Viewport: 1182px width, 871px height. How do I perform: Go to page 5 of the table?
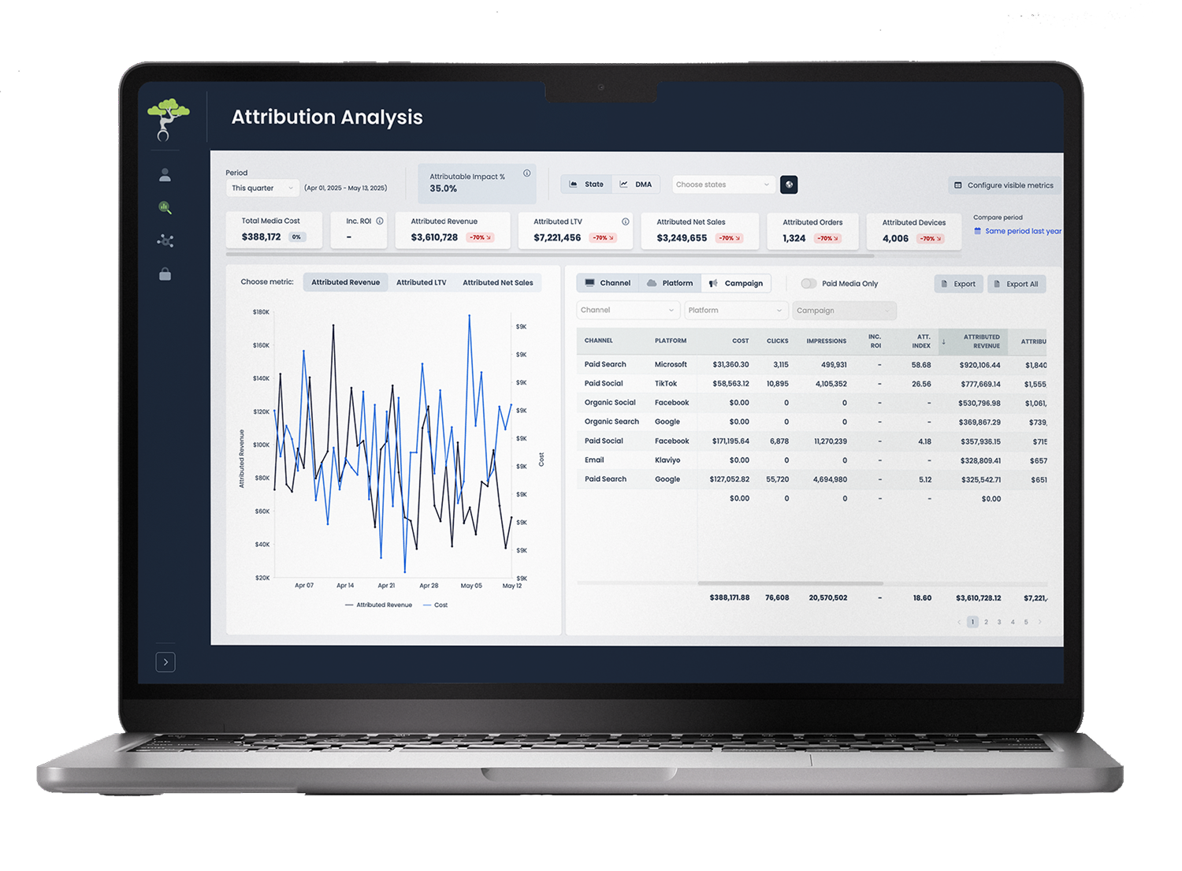point(1026,622)
